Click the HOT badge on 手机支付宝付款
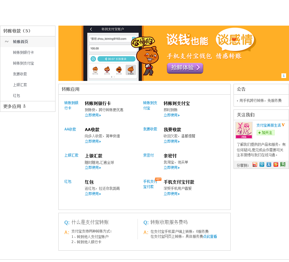The height and width of the screenshot is (262, 289). click(x=158, y=179)
